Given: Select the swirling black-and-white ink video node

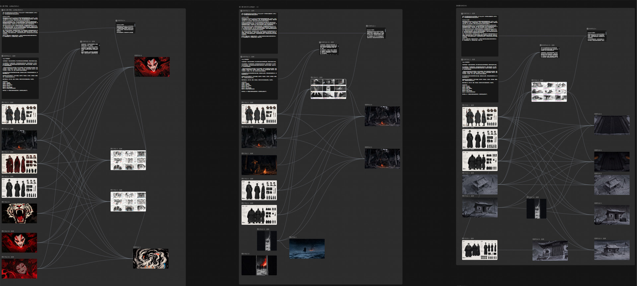Looking at the screenshot, I should point(151,258).
